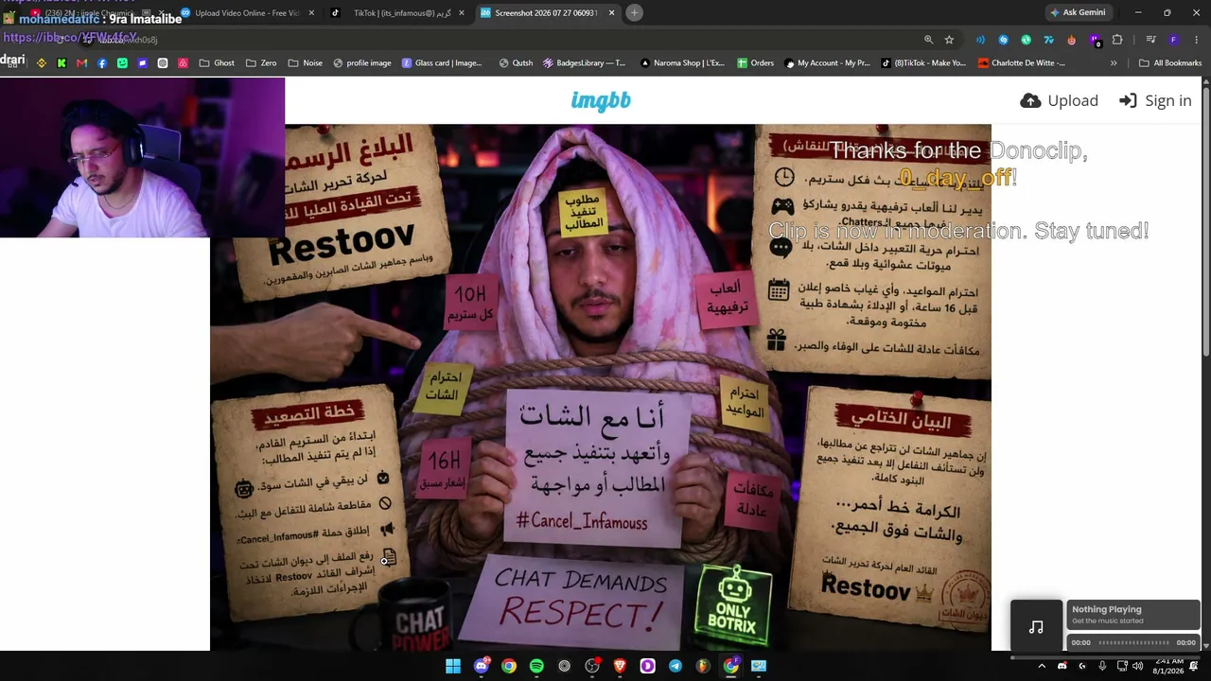This screenshot has width=1211, height=681.
Task: Open the Glass card bookmark
Action: pyautogui.click(x=442, y=63)
